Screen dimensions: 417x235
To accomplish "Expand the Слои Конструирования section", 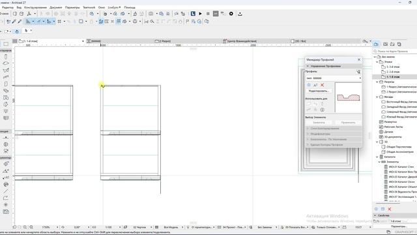I will pos(334,129).
